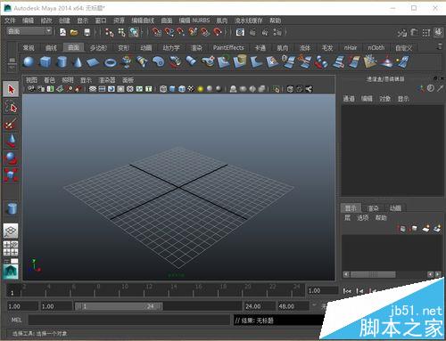446x341 pixels.
Task: Open the layer editor 选项 Options menu
Action: pos(362,218)
